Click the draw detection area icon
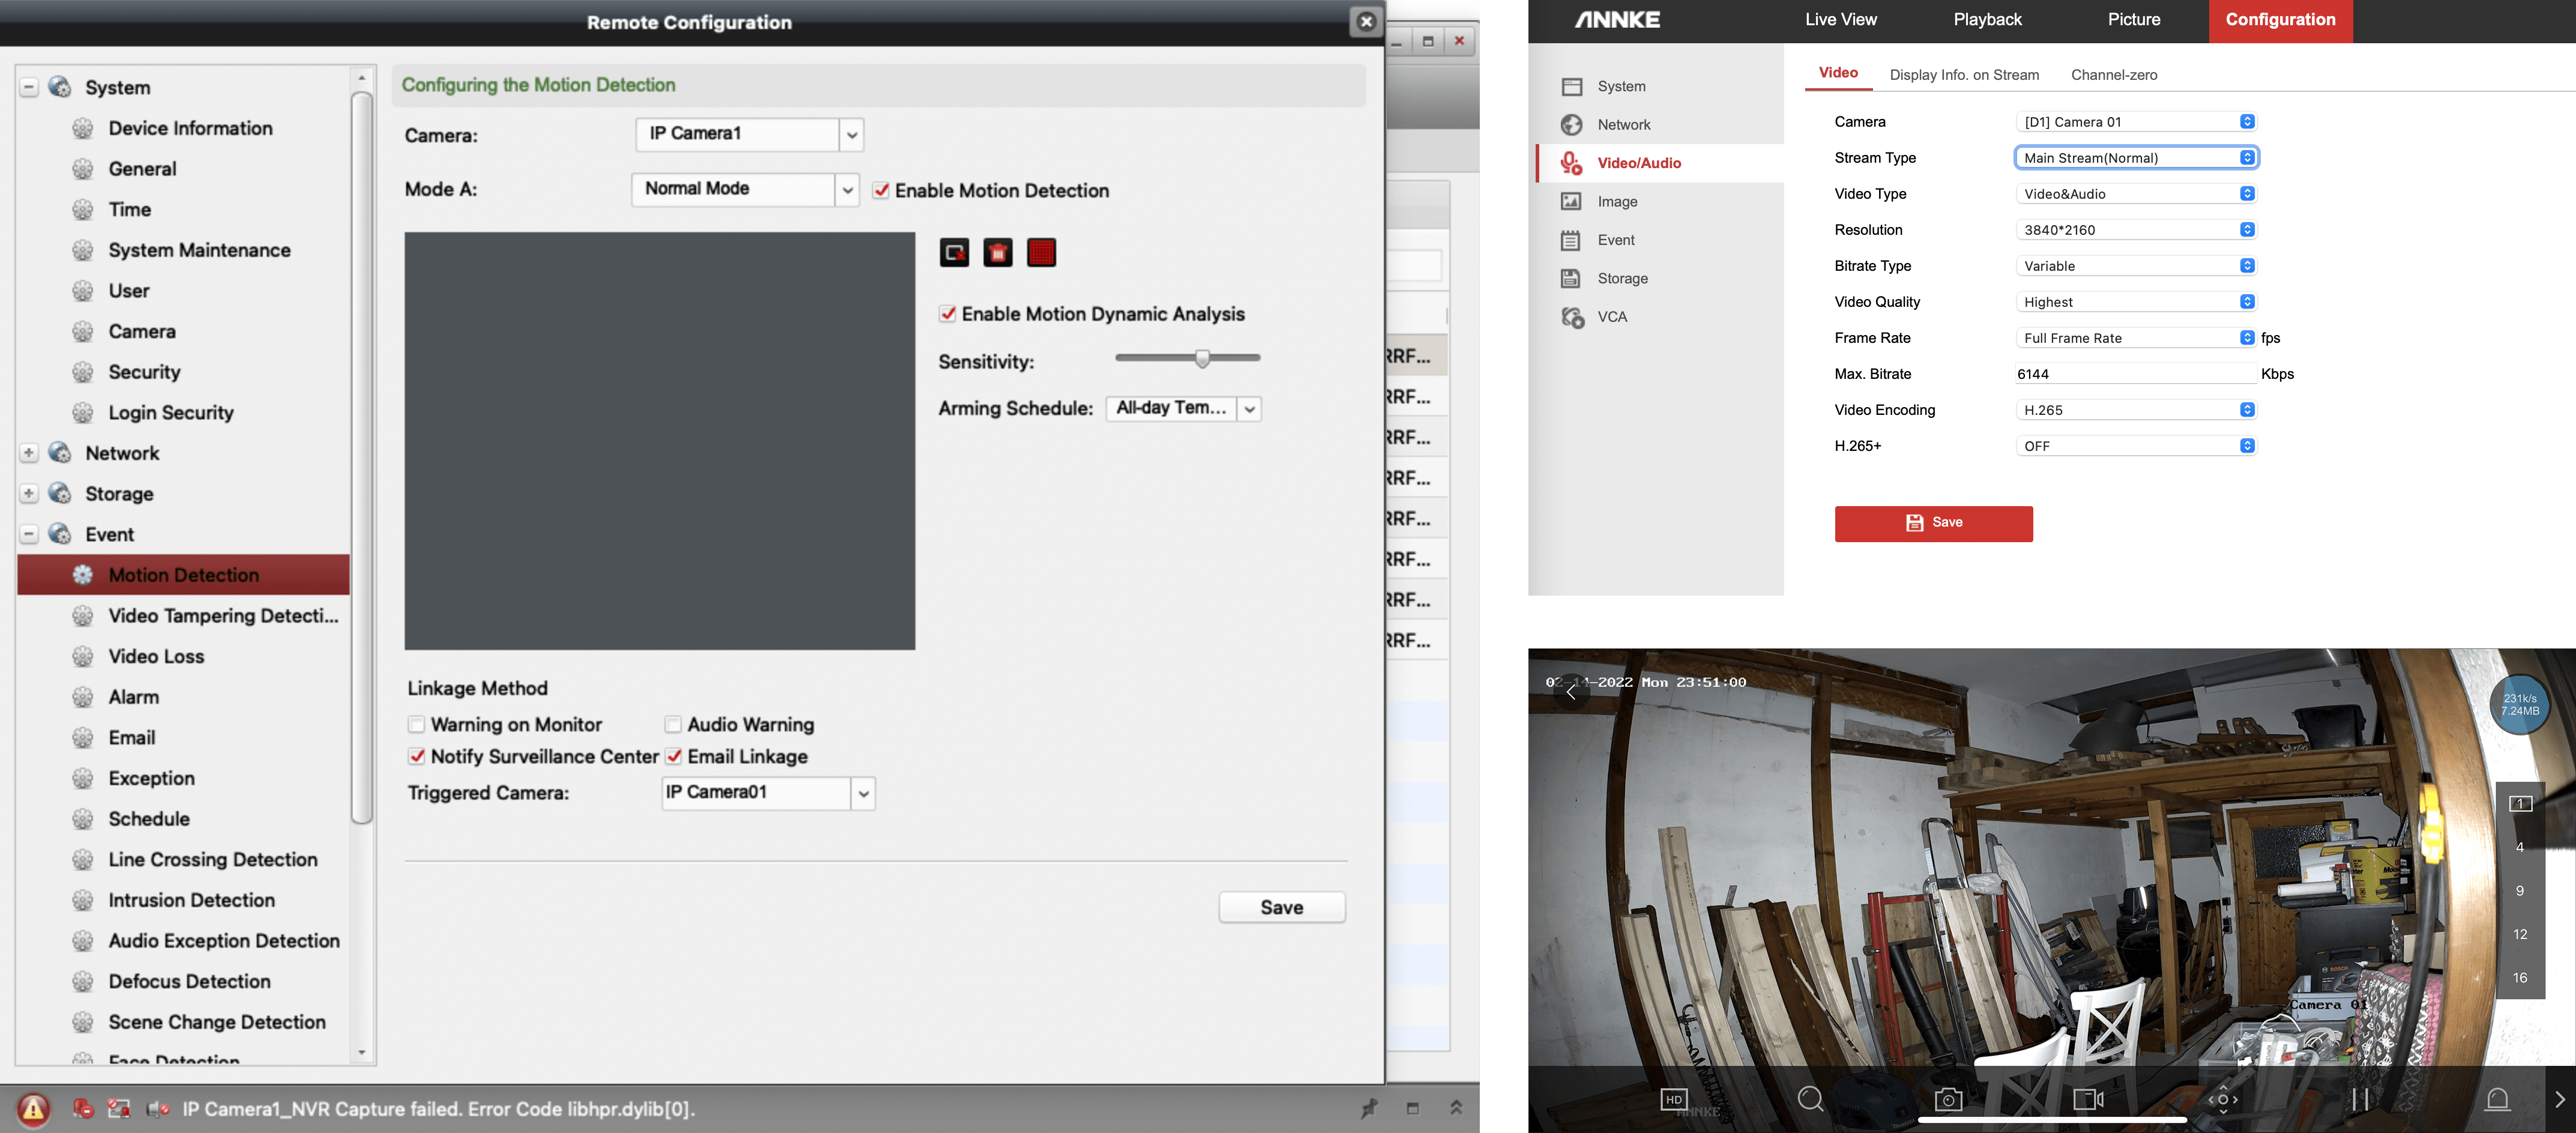The image size is (2576, 1133). [x=954, y=253]
